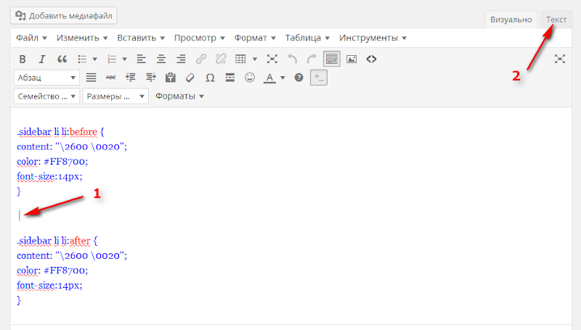
Task: Apply italic formatting
Action: click(42, 59)
